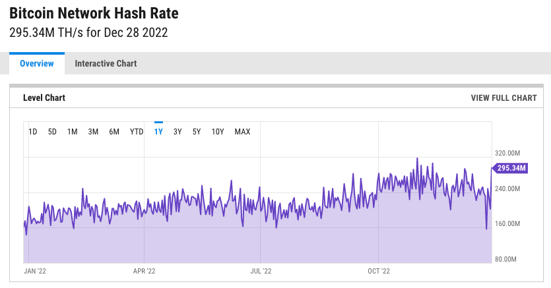The width and height of the screenshot is (551, 288).
Task: Click the Level Chart heading
Action: [x=44, y=98]
